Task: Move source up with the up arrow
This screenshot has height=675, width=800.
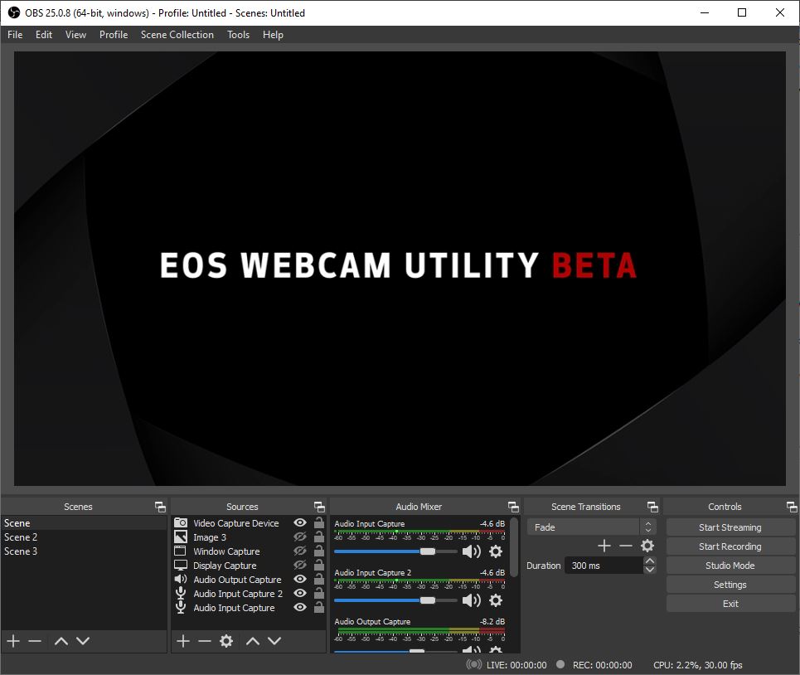Action: pyautogui.click(x=253, y=641)
